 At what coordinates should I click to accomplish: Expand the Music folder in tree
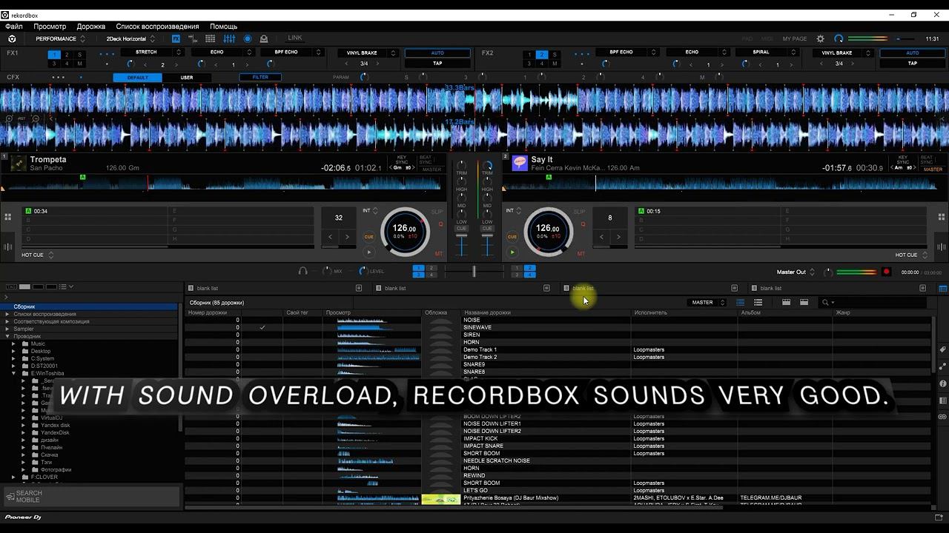(x=13, y=343)
